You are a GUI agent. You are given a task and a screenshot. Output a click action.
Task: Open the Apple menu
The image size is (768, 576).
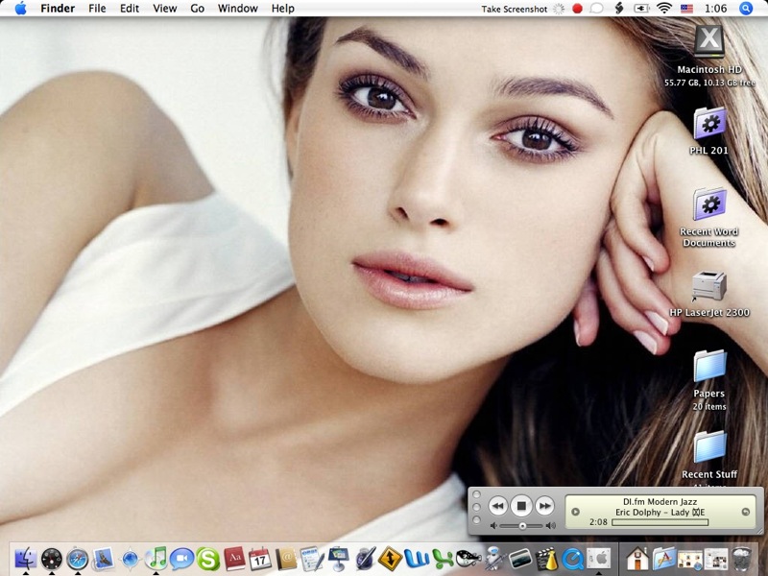tap(20, 9)
